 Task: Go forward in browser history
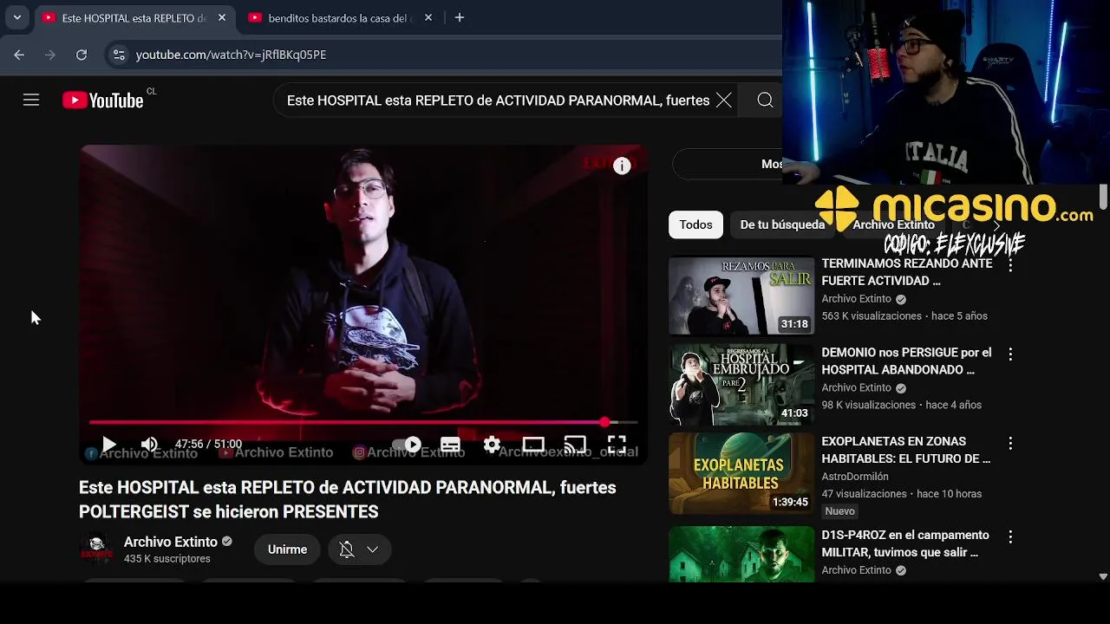point(50,55)
